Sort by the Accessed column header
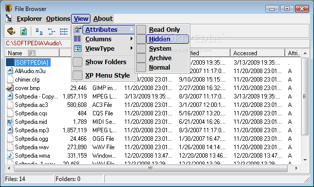314x187 pixels. [257, 53]
